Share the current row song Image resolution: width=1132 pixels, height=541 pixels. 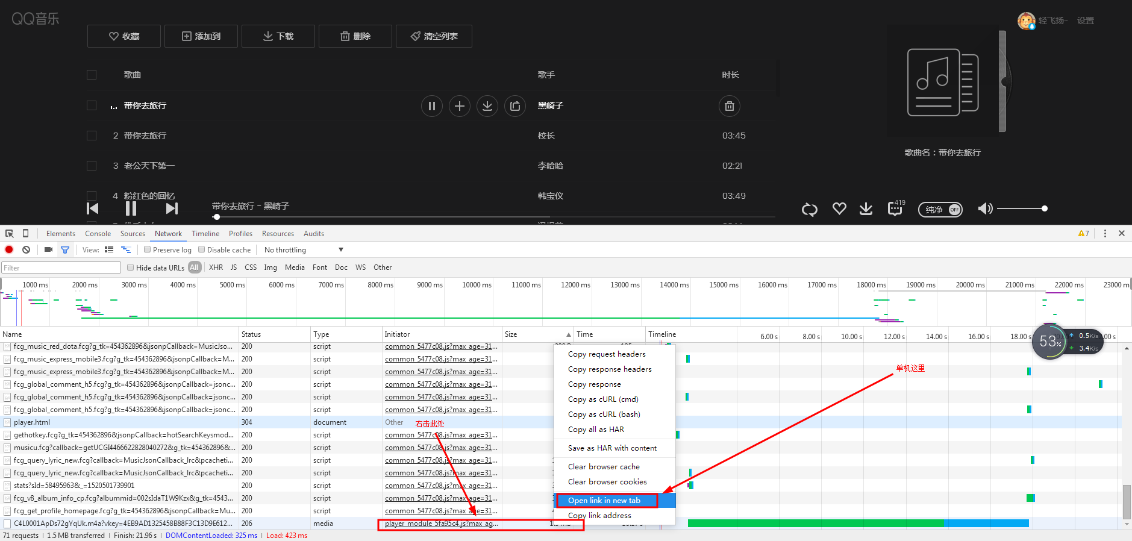click(x=515, y=106)
